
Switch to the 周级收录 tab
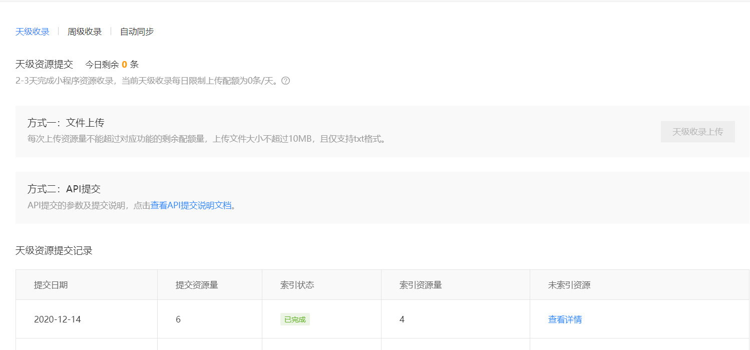pyautogui.click(x=85, y=32)
